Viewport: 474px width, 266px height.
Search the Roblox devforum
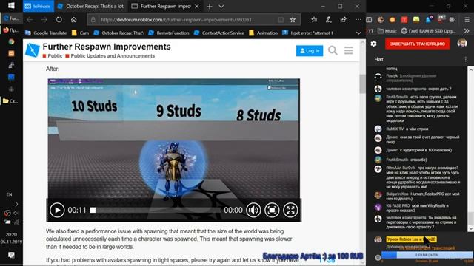tap(333, 50)
